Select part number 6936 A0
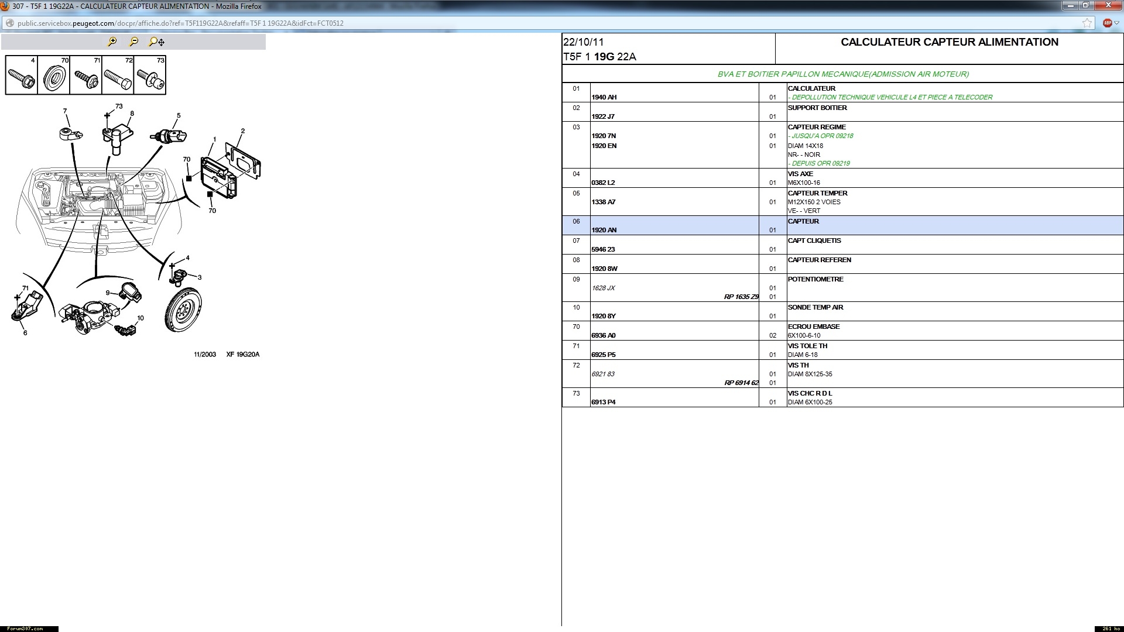This screenshot has width=1124, height=632. (x=604, y=335)
